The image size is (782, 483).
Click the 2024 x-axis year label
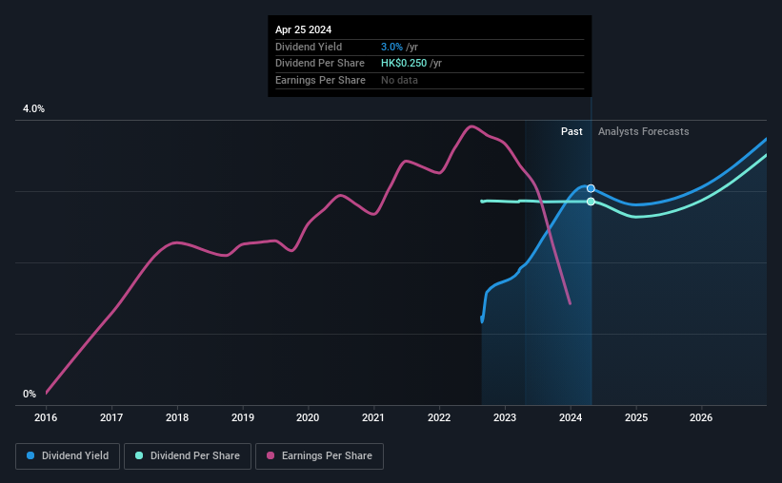pos(571,417)
